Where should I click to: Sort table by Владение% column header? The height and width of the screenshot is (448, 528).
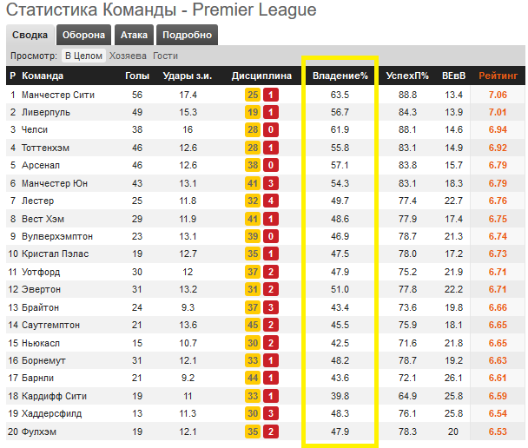tap(340, 76)
